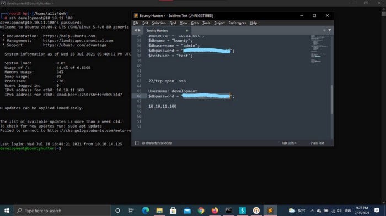Click 'https://ubuntu.com/advantage' in the terminal
This screenshot has height=216, width=386.
point(74,45)
